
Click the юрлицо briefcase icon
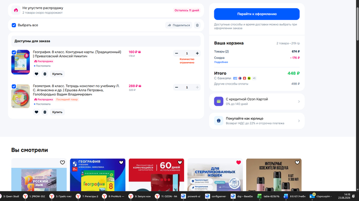218,120
